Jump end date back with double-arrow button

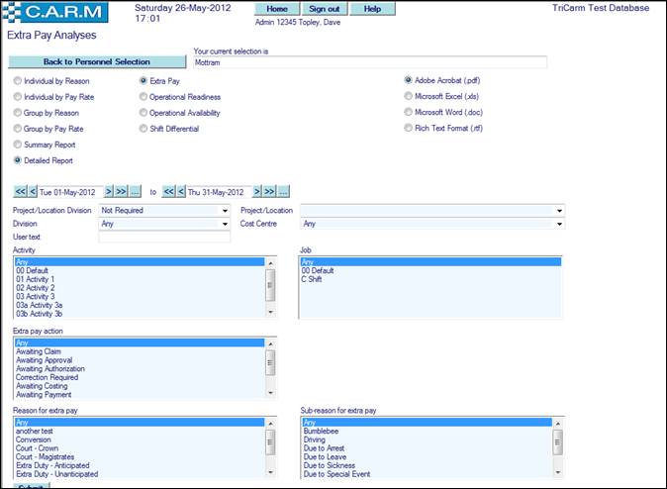click(x=168, y=191)
